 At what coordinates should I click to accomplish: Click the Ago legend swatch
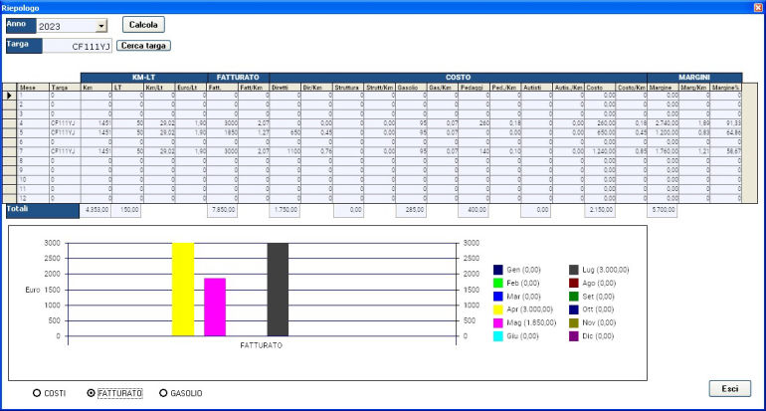click(574, 283)
